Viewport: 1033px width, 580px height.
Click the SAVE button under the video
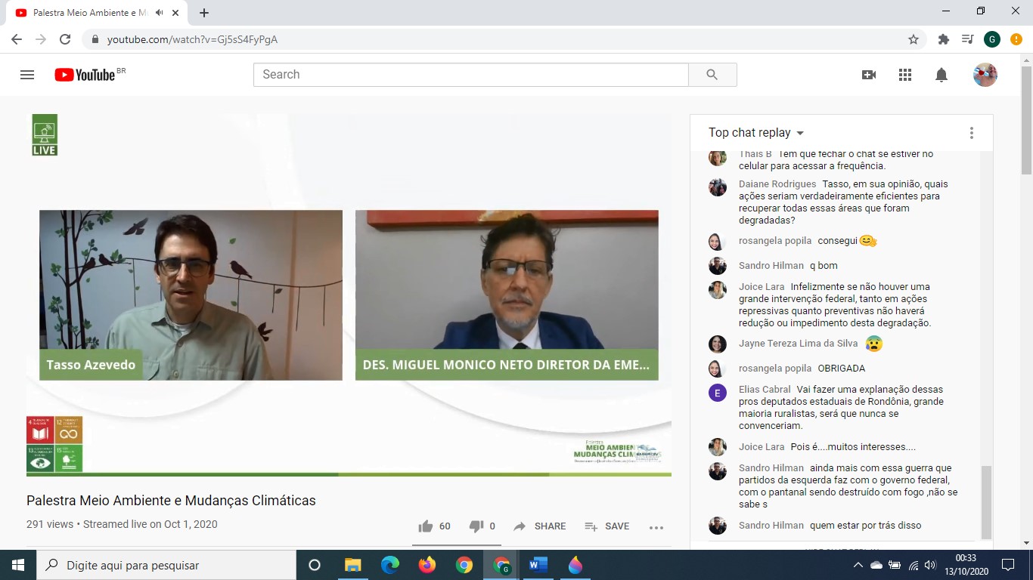pos(607,526)
